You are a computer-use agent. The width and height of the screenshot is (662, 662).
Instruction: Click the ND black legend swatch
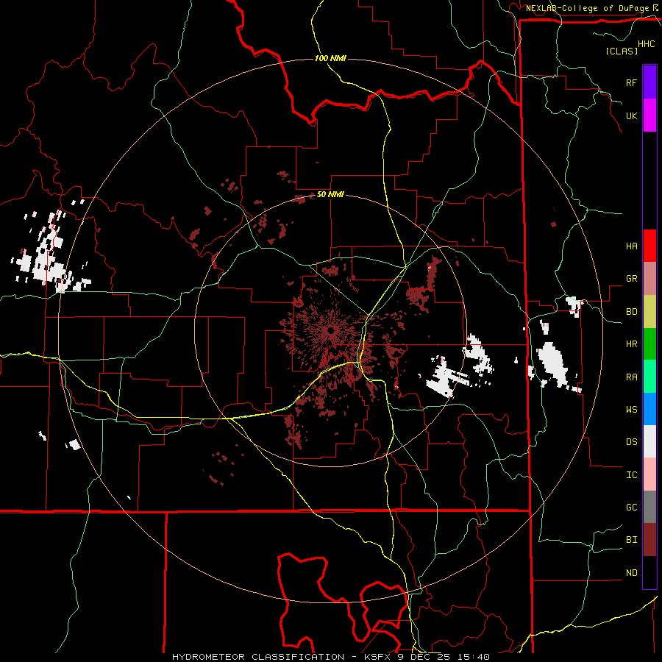point(649,572)
